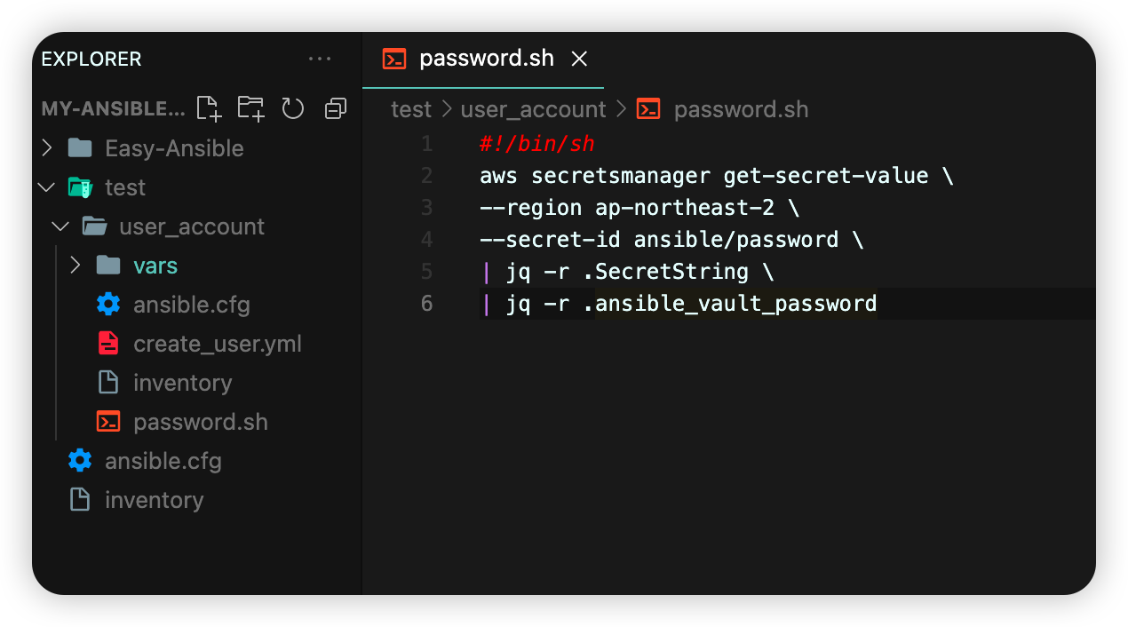The width and height of the screenshot is (1128, 627).
Task: Collapse the user_account folder chevron
Action: tap(61, 226)
